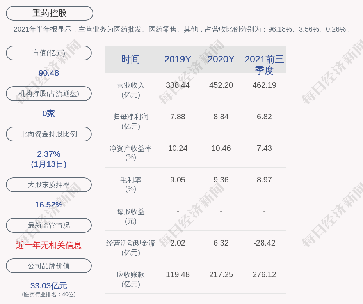Select the 2020Y column header
The height and width of the screenshot is (304, 363).
[221, 59]
